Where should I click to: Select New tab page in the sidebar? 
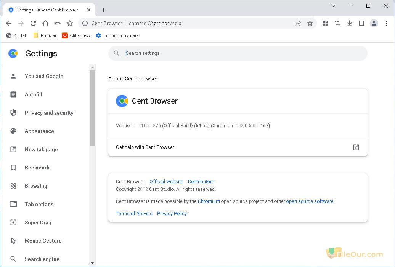41,149
